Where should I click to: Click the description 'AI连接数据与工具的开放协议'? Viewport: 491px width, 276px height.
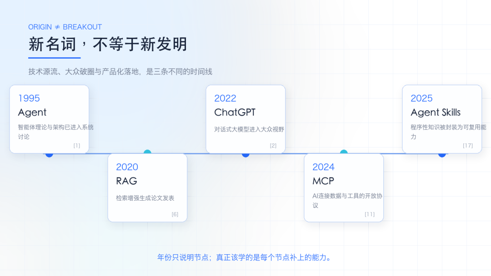[x=347, y=201]
